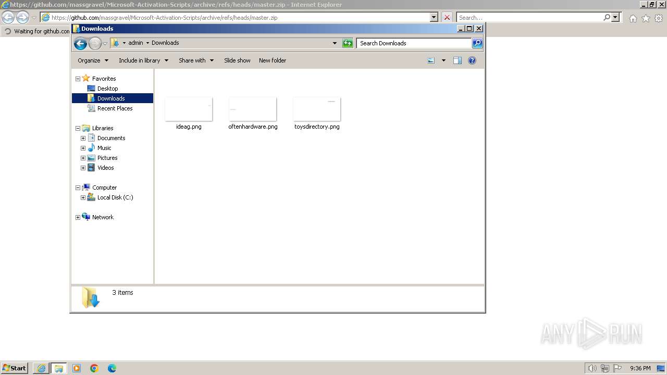
Task: Change view icon in Explorer toolbar
Action: 431,60
